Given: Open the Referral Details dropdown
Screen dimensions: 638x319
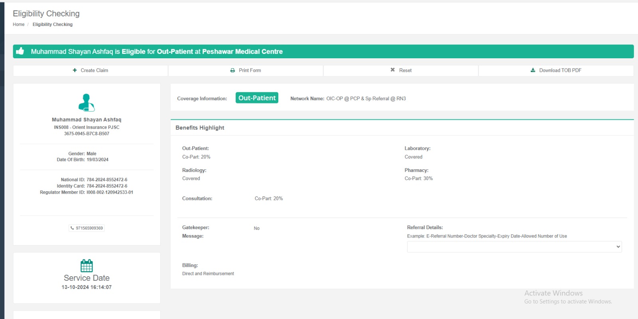Looking at the screenshot, I should [514, 247].
